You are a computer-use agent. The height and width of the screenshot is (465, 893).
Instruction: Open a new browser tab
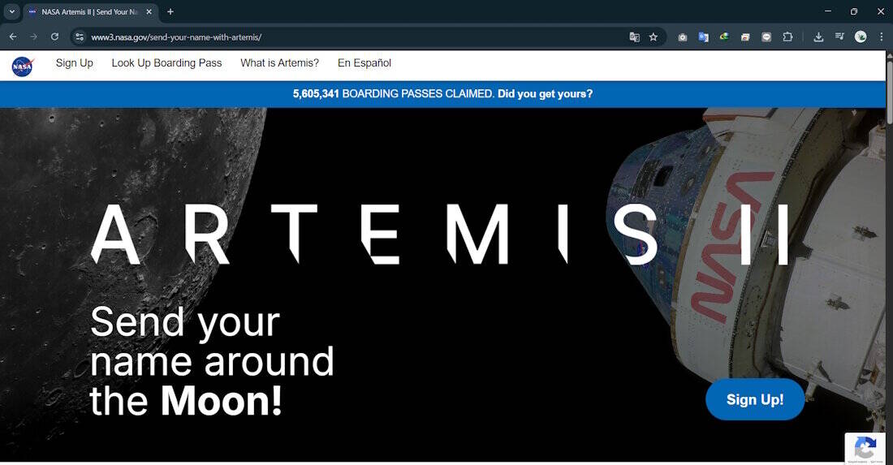point(170,11)
